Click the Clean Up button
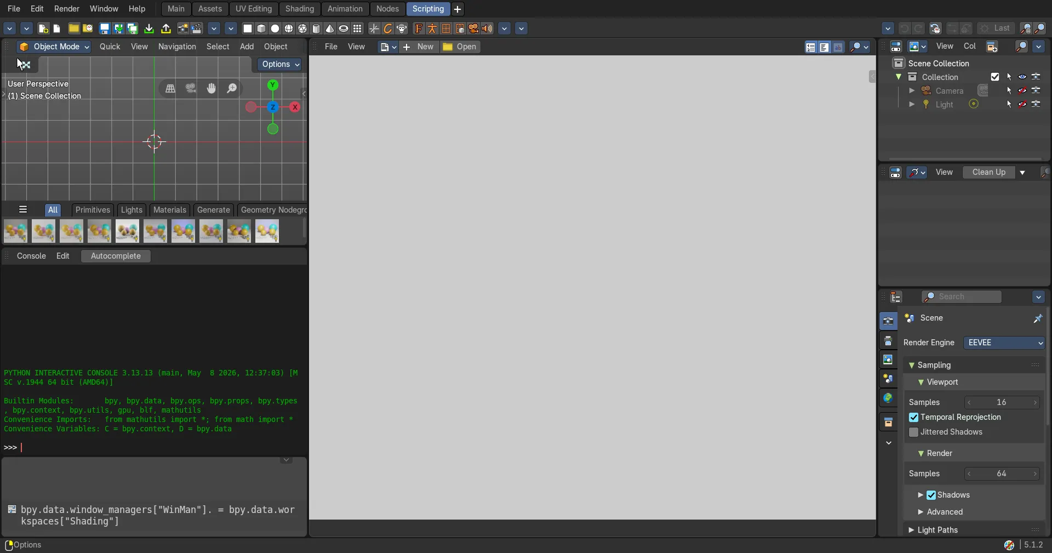The image size is (1052, 553). 989,172
